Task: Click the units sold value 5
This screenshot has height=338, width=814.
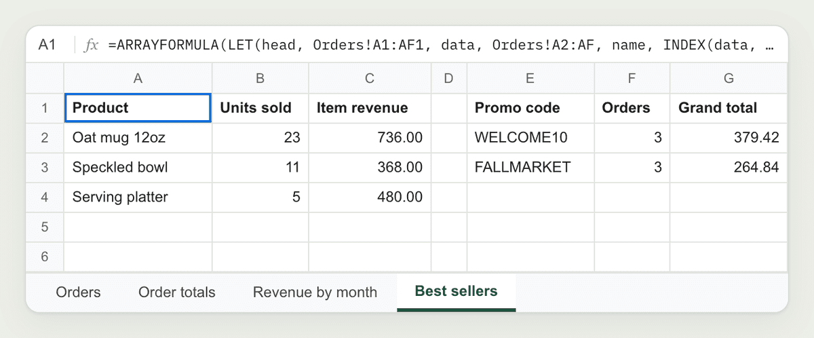Action: coord(260,198)
